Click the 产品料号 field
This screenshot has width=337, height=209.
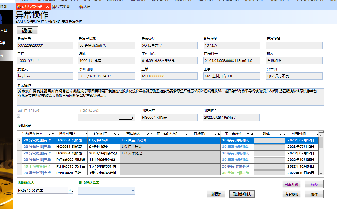[x=232, y=61]
